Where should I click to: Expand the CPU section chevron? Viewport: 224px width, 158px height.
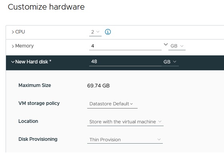tap(13, 32)
